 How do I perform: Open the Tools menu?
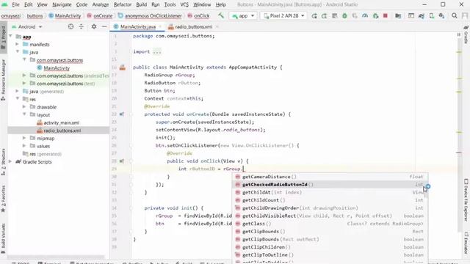pos(170,4)
